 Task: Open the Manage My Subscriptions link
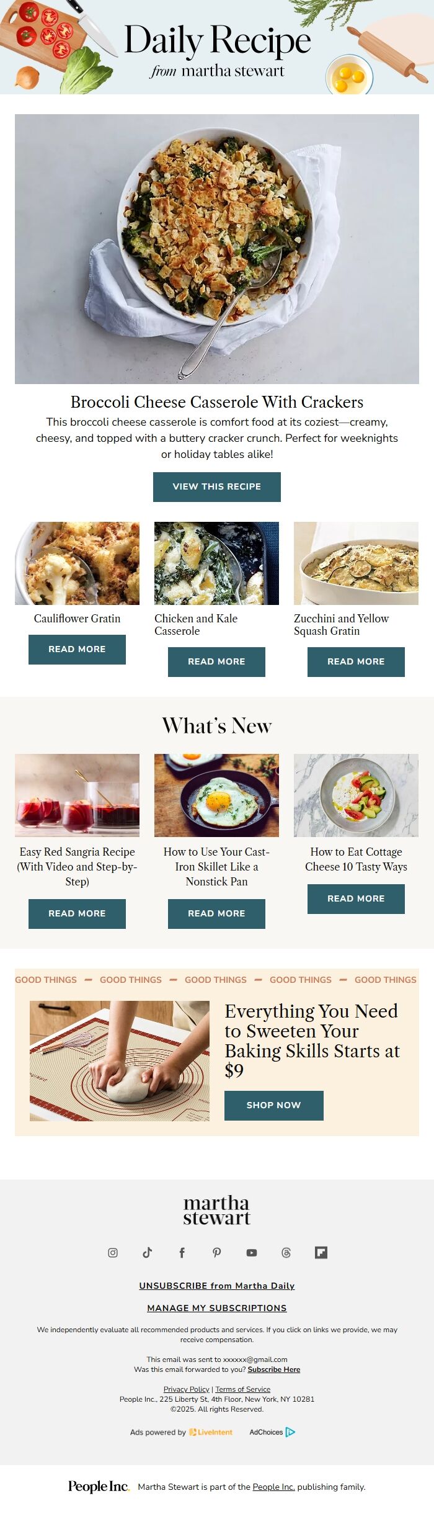[x=217, y=1308]
